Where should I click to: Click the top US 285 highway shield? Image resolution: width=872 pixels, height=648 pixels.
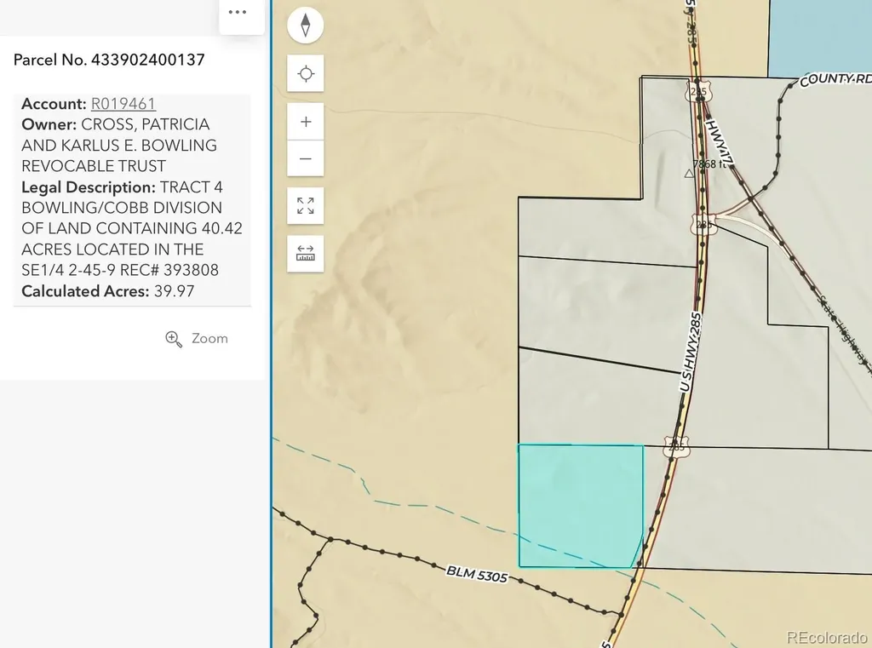[x=698, y=92]
